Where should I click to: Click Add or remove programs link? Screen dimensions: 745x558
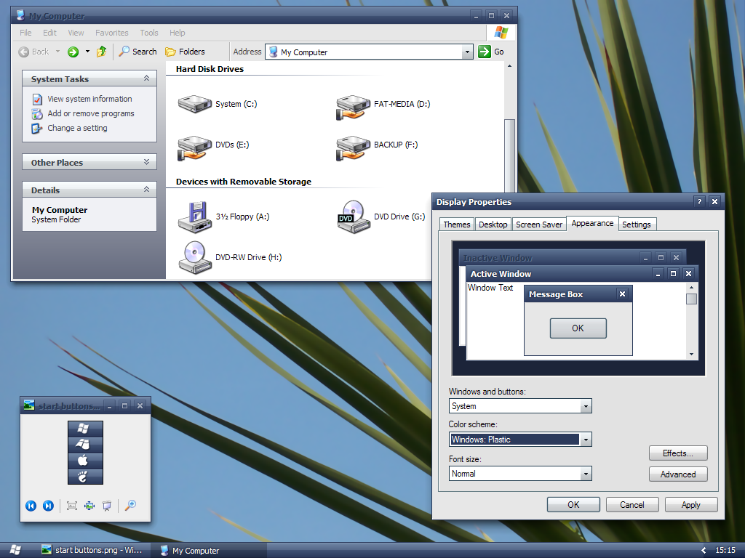click(91, 113)
